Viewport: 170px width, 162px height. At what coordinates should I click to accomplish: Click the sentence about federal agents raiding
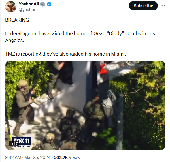[80, 37]
